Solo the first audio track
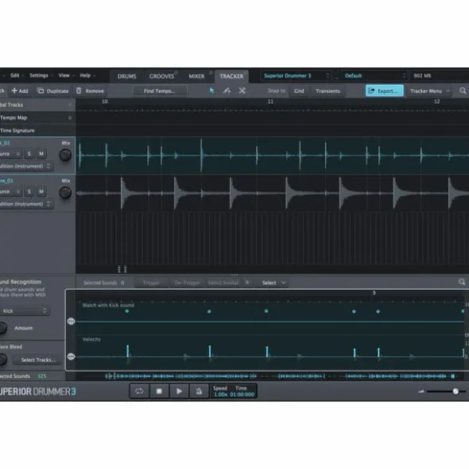 coord(29,154)
